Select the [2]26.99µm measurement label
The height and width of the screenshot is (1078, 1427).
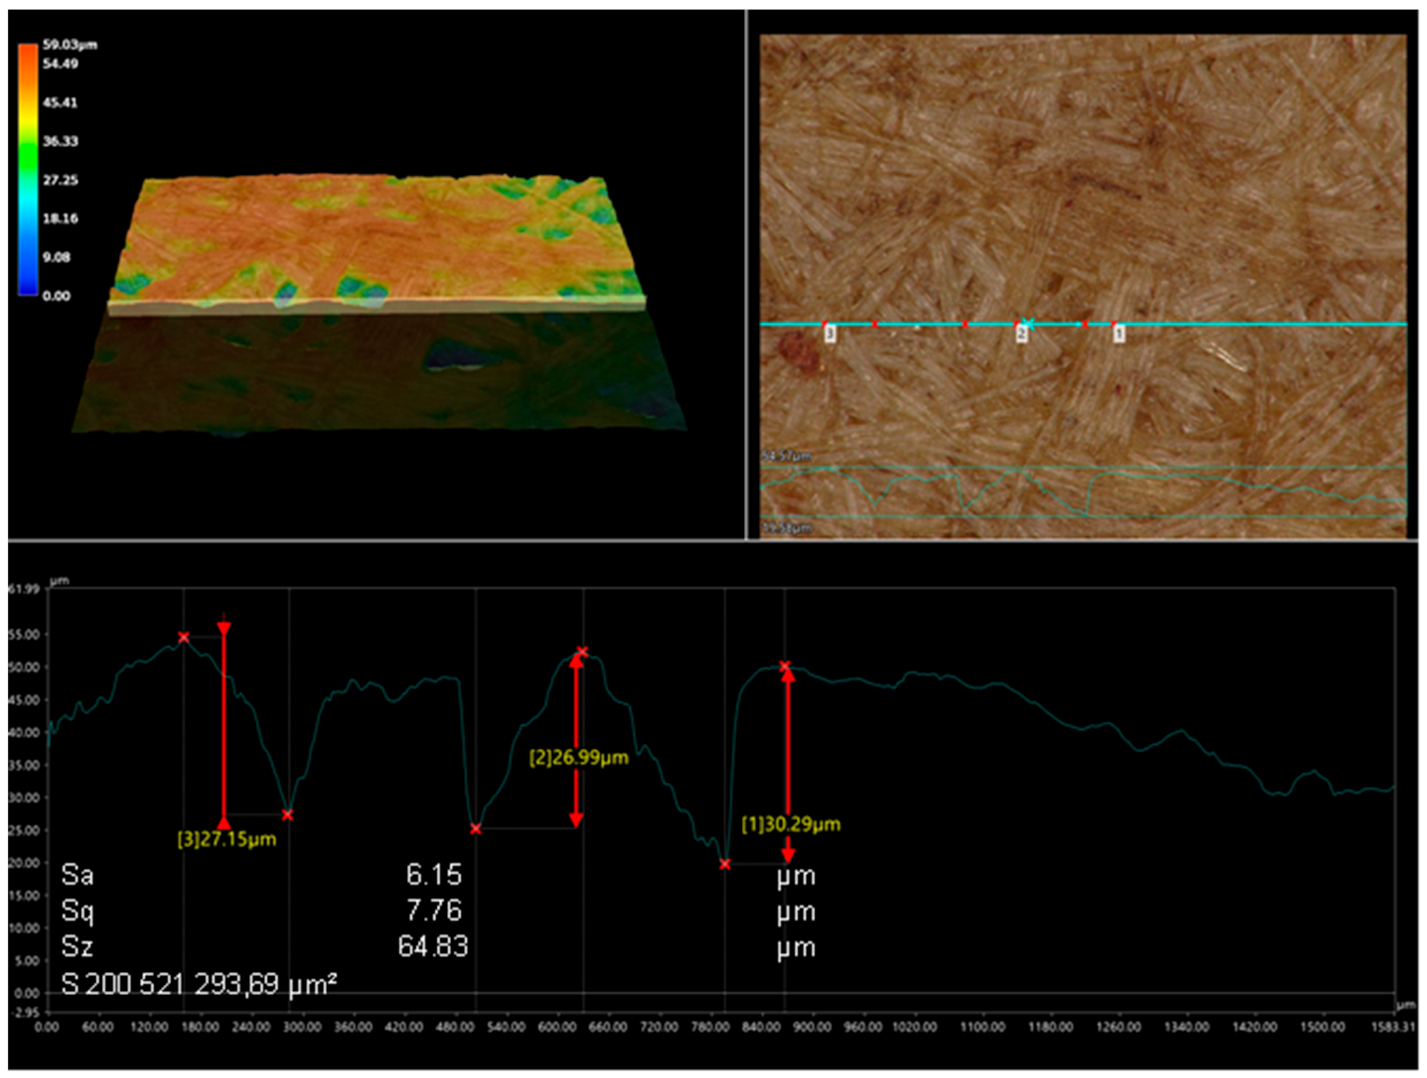point(579,757)
